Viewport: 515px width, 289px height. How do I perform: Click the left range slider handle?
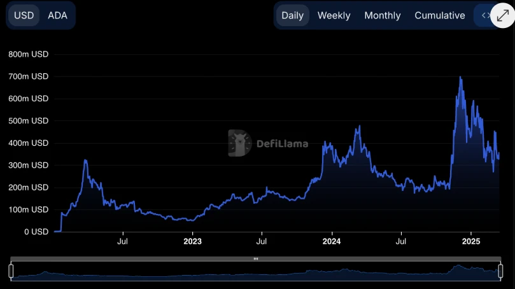coord(11,271)
